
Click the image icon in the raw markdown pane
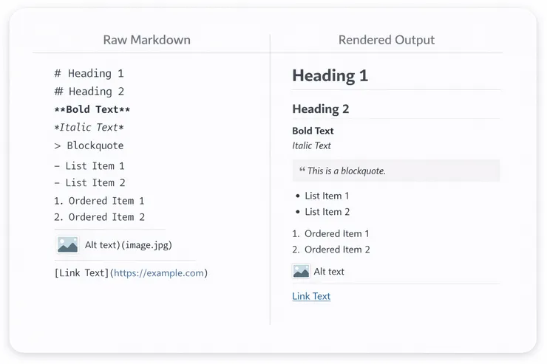pyautogui.click(x=67, y=244)
